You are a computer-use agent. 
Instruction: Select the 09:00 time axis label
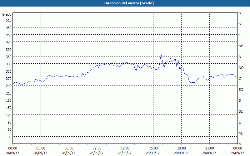click(x=97, y=149)
